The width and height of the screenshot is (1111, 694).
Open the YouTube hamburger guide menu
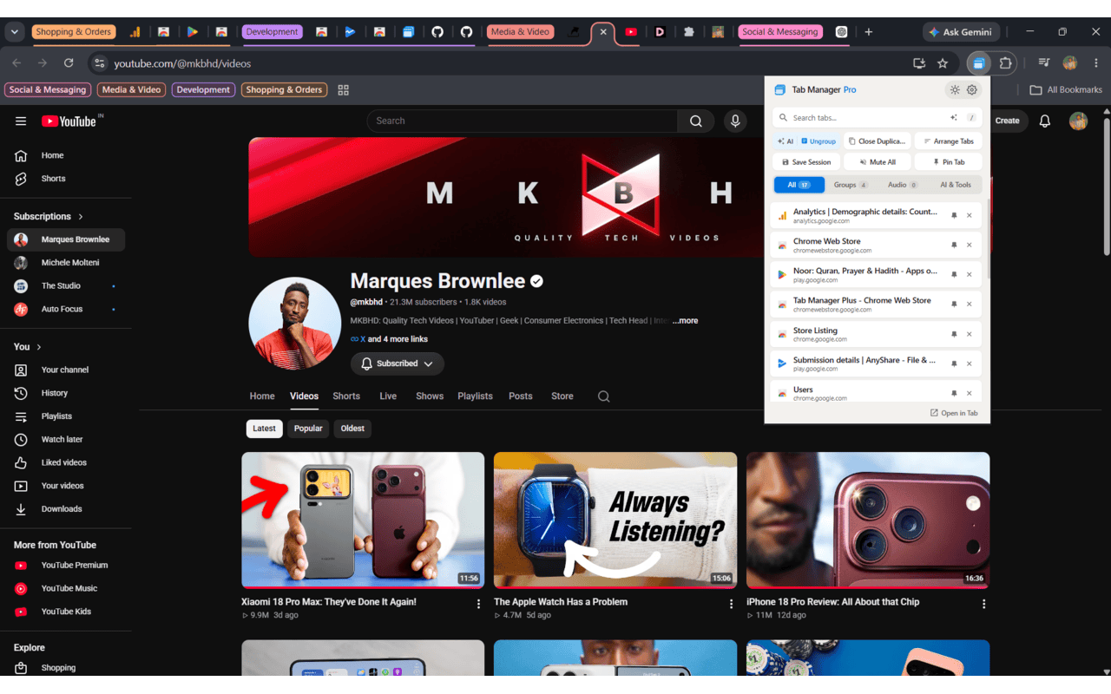coord(21,121)
